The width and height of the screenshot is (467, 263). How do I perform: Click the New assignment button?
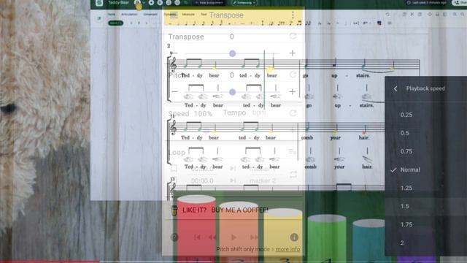pos(209,3)
